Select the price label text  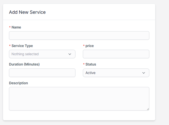coord(90,46)
